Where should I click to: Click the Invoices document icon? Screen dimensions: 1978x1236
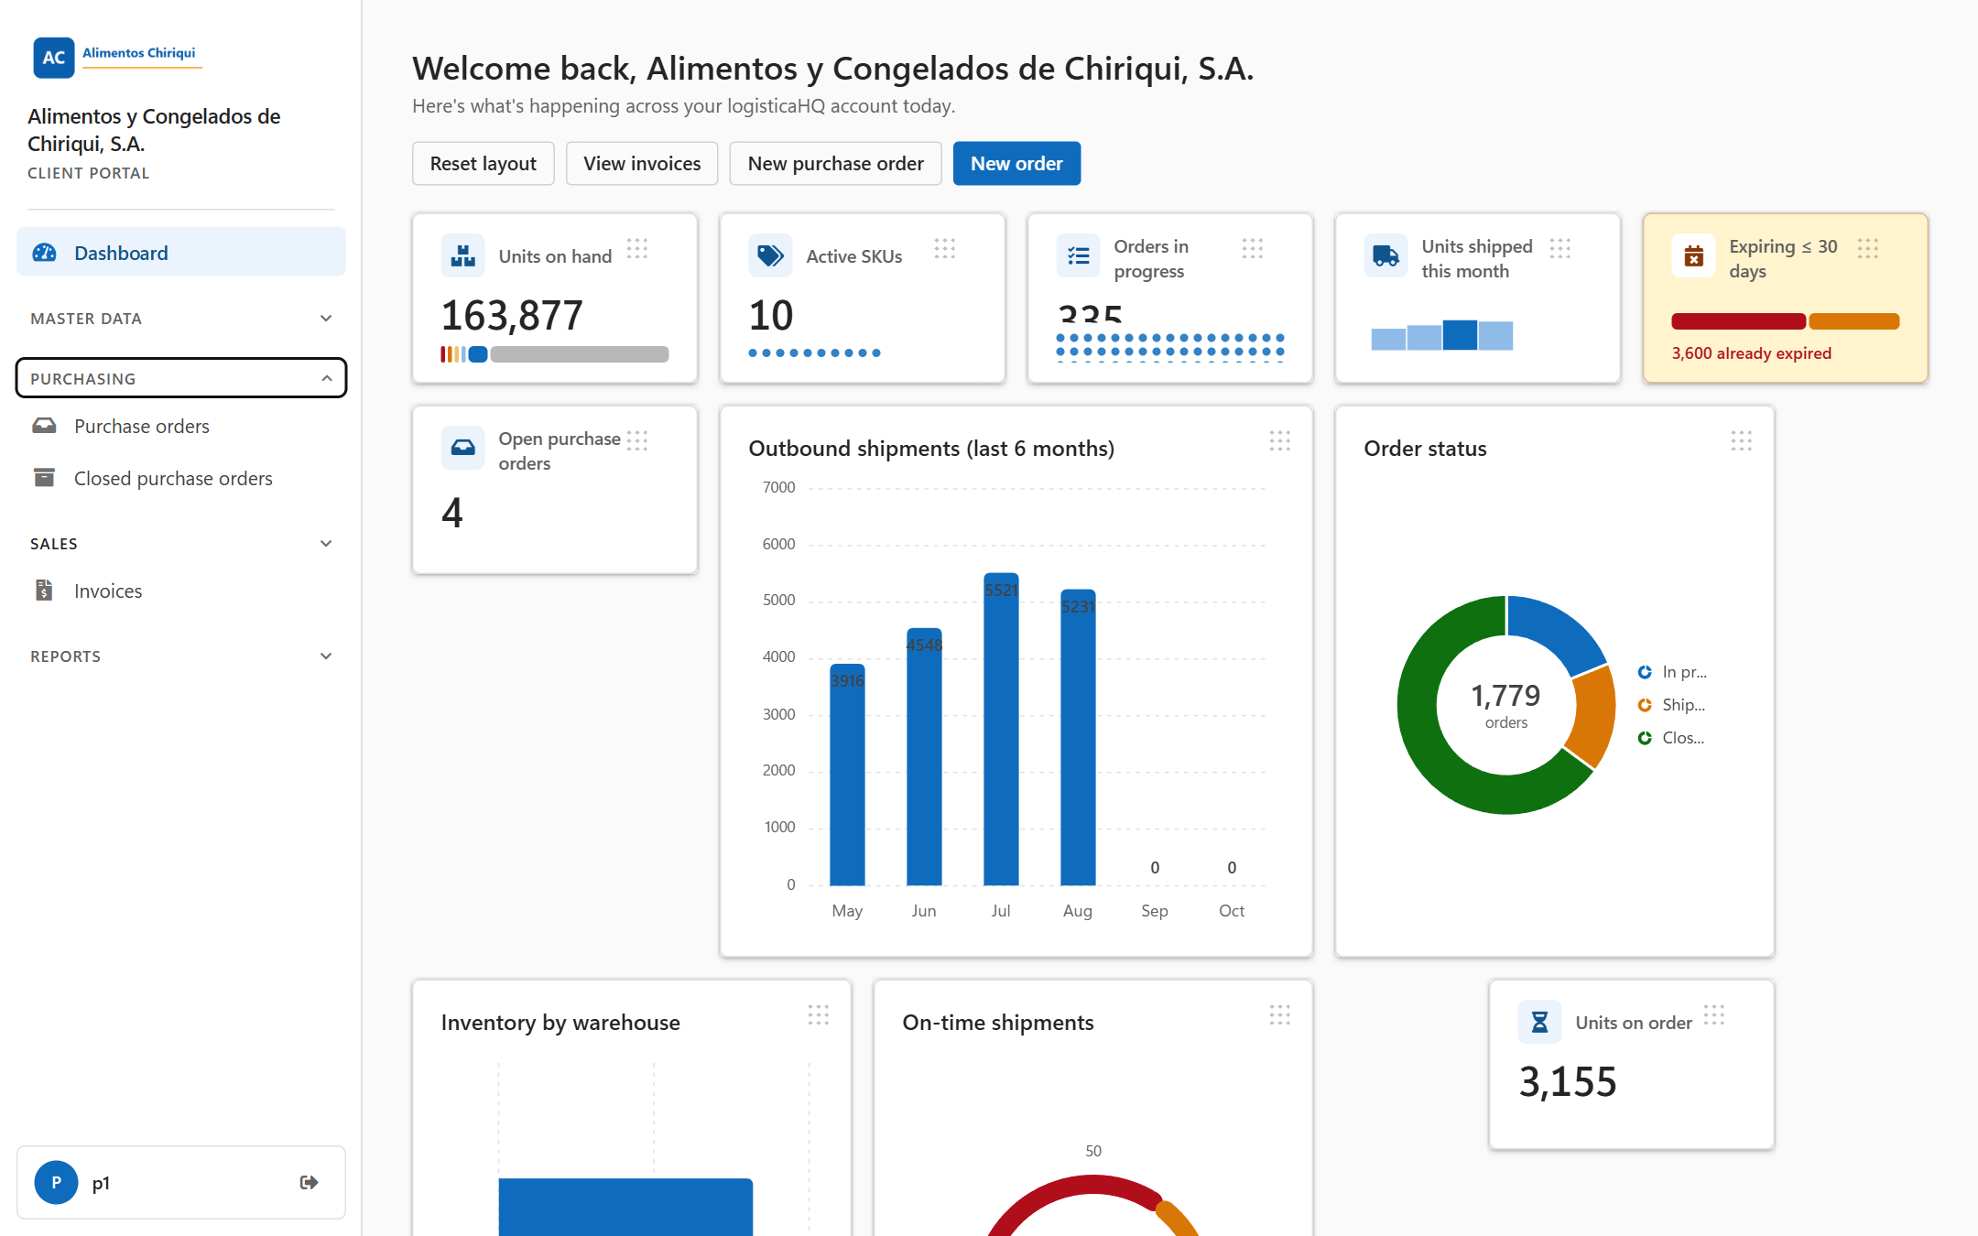(x=44, y=591)
